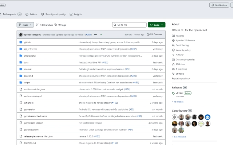Click the Notifications bell button

coord(219,5)
